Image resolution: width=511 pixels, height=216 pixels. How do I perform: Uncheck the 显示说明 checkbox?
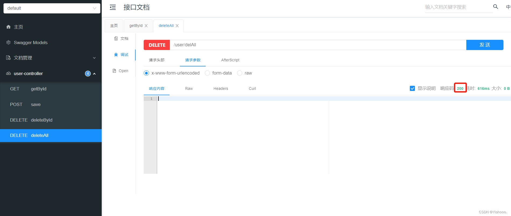click(412, 88)
